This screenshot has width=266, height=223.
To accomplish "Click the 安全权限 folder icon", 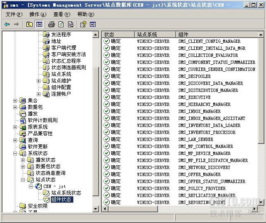I will pos(23,206).
